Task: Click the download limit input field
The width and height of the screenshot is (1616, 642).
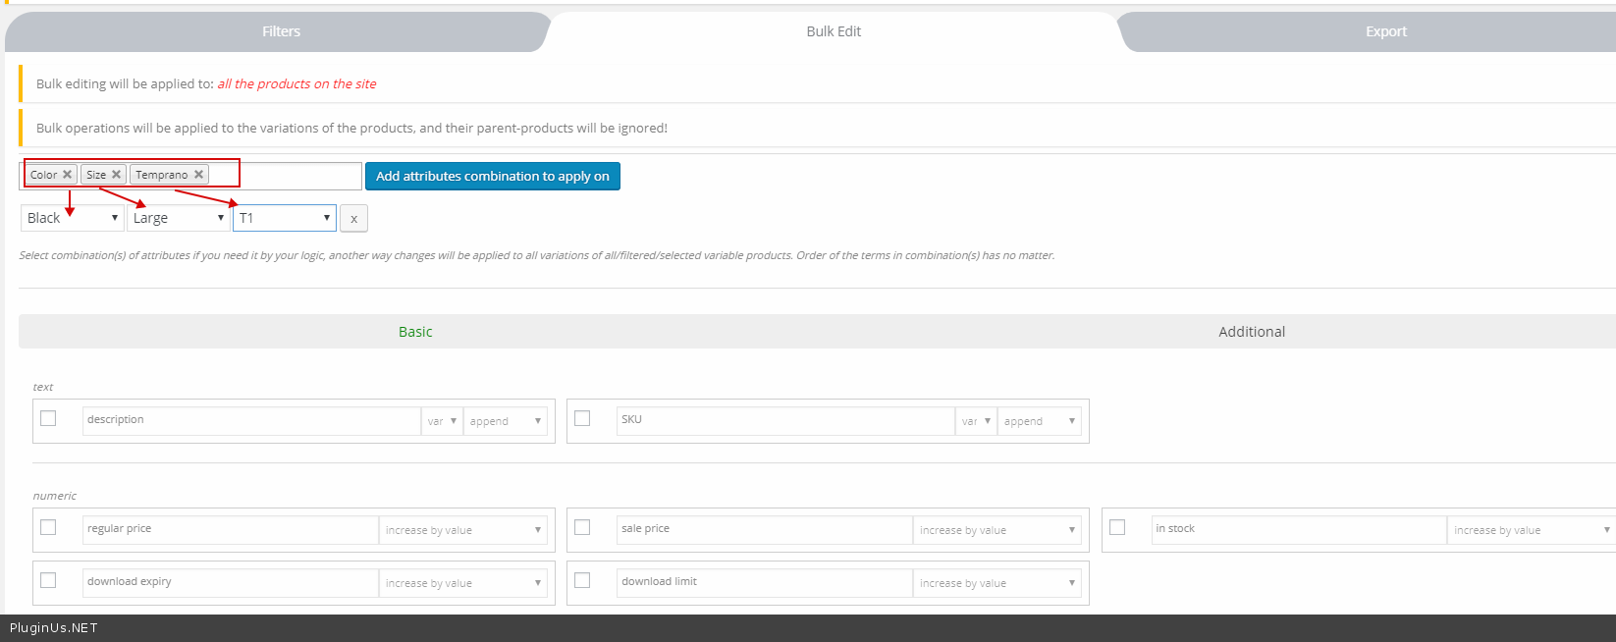Action: click(x=764, y=582)
